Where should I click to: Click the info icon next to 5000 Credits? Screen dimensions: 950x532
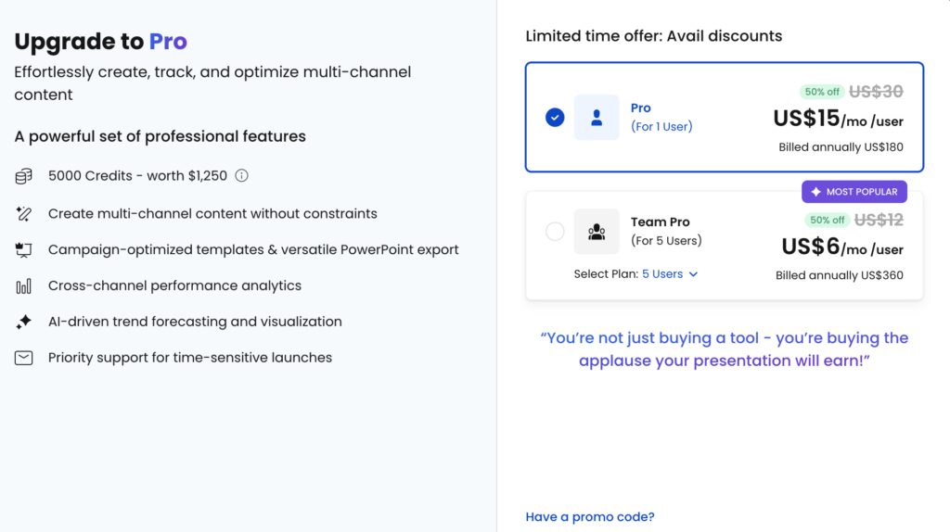[x=242, y=176]
